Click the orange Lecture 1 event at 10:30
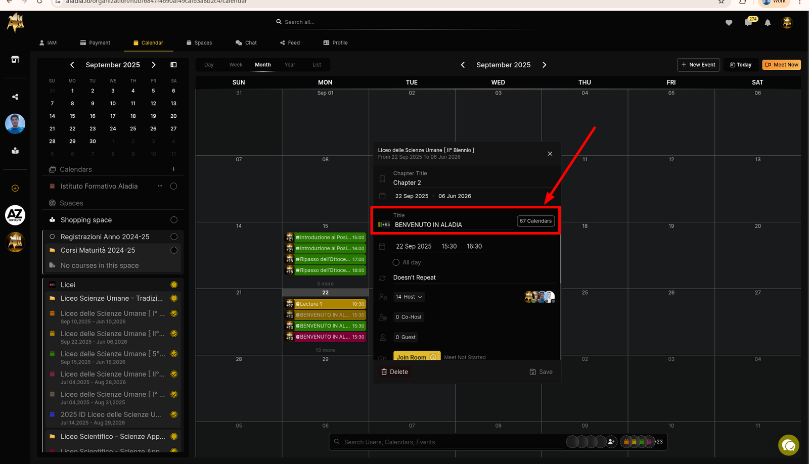Viewport: 809px width, 464px height. pos(325,304)
